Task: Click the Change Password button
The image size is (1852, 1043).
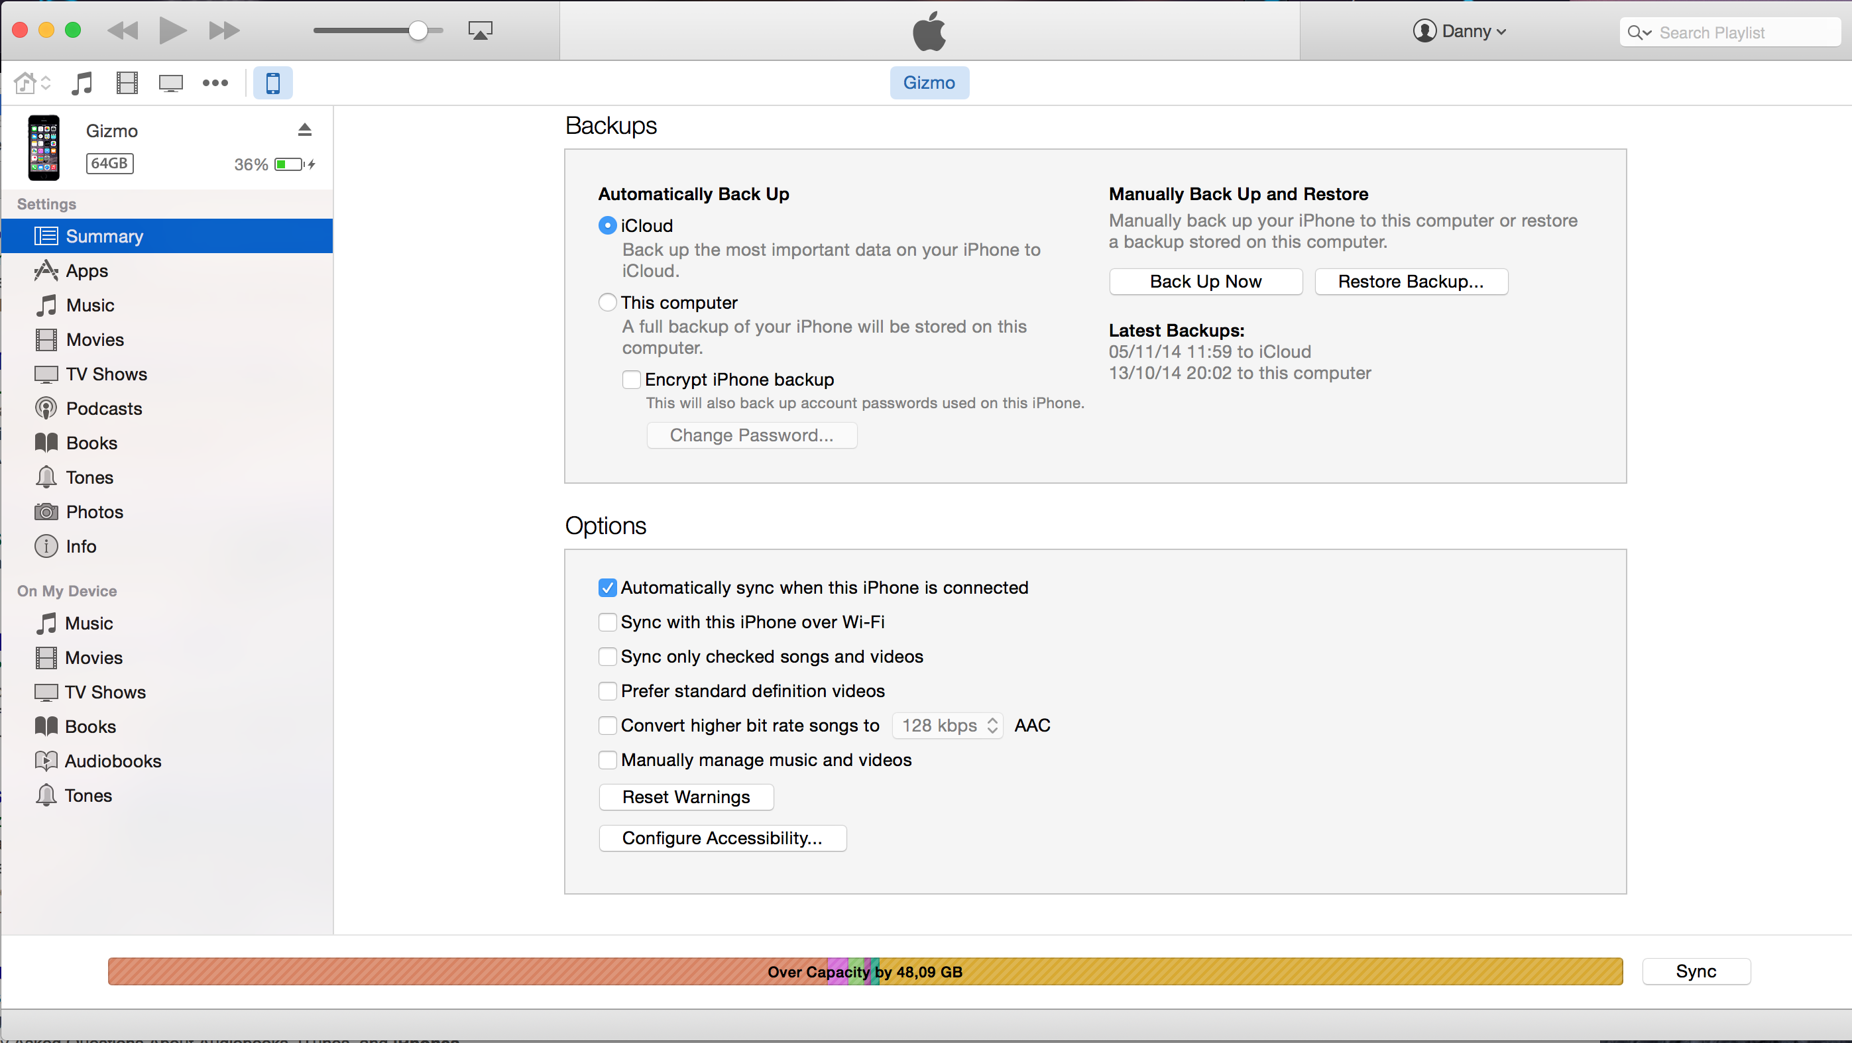Action: coord(751,435)
